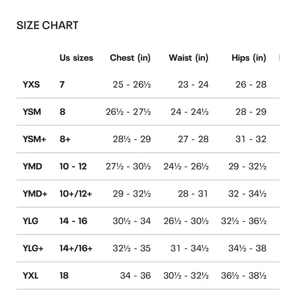Click the YMD+ size row label
Screen dimensions: 296x296
(35, 194)
